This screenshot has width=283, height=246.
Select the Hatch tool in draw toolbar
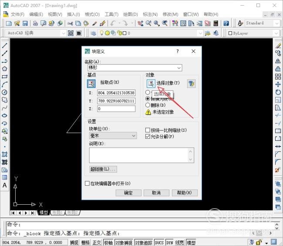pyautogui.click(x=4, y=154)
